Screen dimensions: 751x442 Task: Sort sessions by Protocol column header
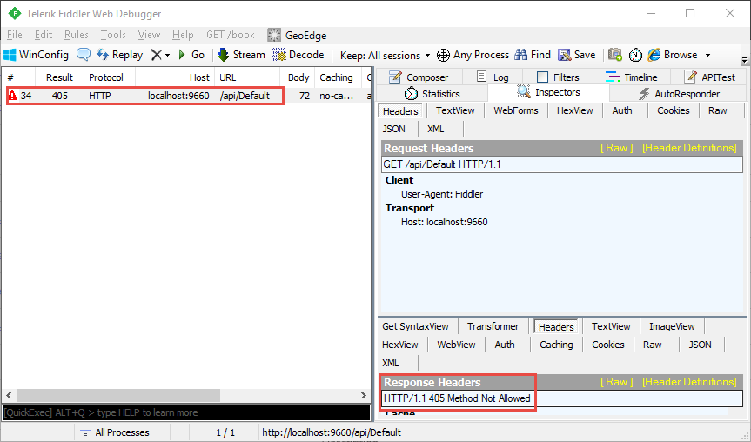tap(109, 77)
